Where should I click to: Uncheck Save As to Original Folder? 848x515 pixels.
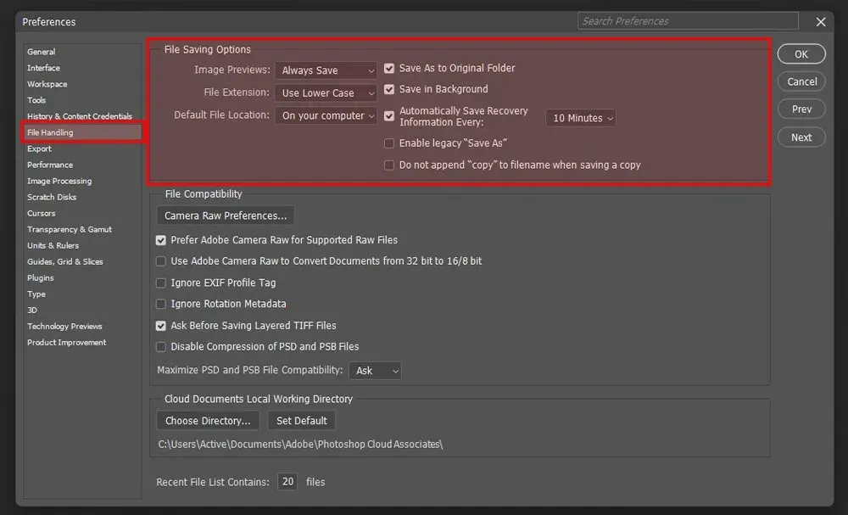coord(389,68)
